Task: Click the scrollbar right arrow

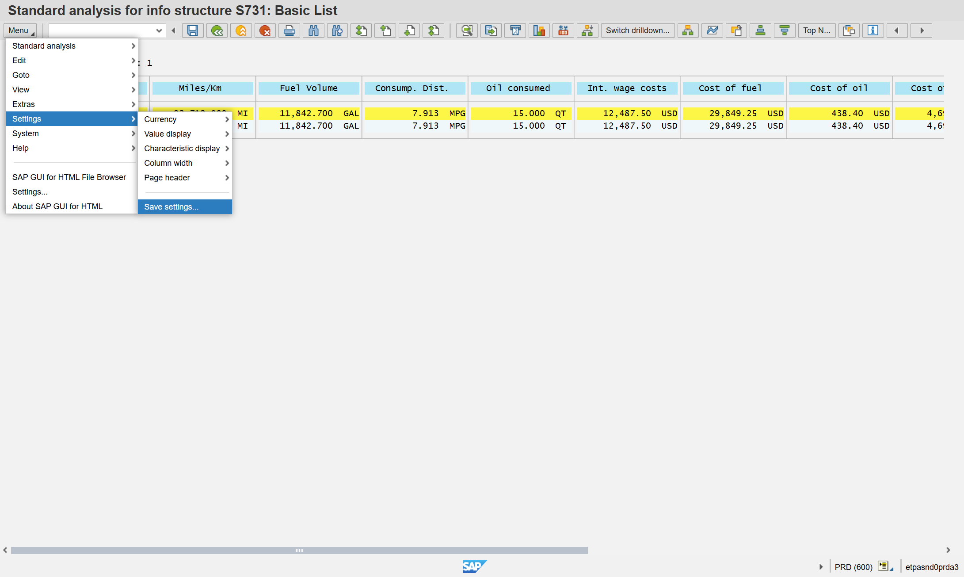Action: click(948, 550)
